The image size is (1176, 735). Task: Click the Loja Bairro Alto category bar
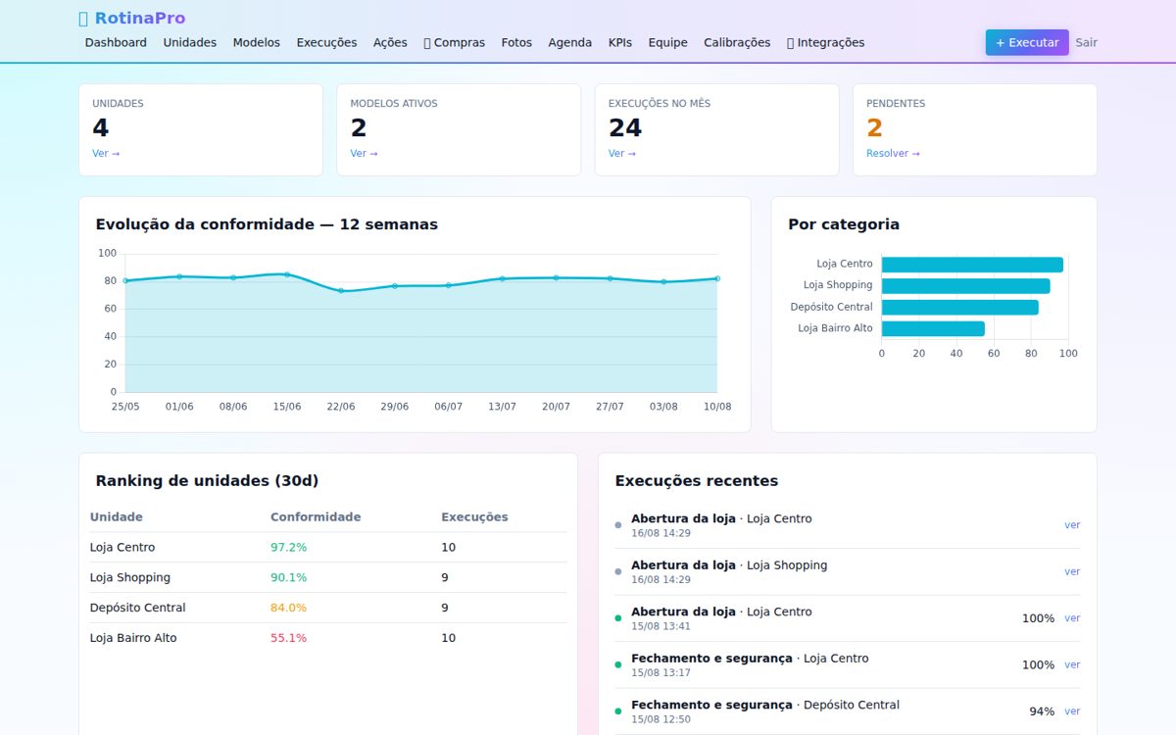[x=933, y=328]
